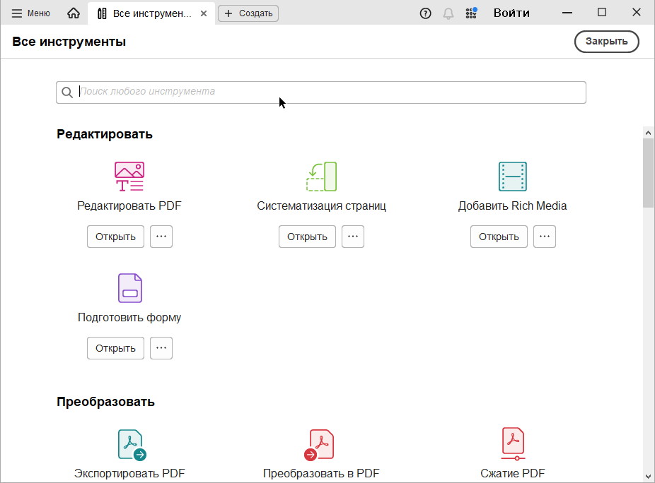The height and width of the screenshot is (483, 655).
Task: Go to the Home screen icon
Action: [x=74, y=13]
